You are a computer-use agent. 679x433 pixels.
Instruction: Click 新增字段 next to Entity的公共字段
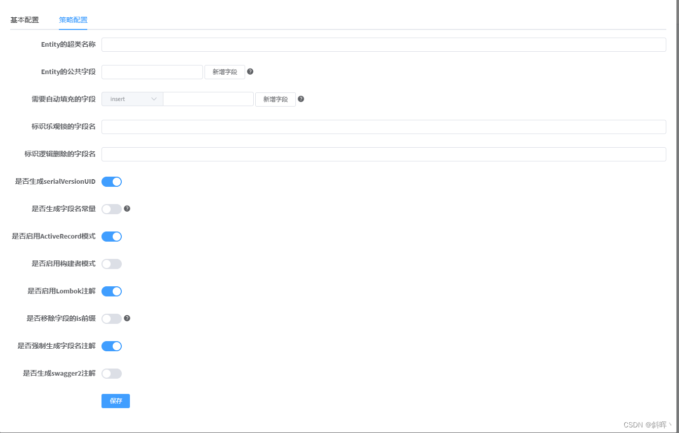click(x=224, y=72)
